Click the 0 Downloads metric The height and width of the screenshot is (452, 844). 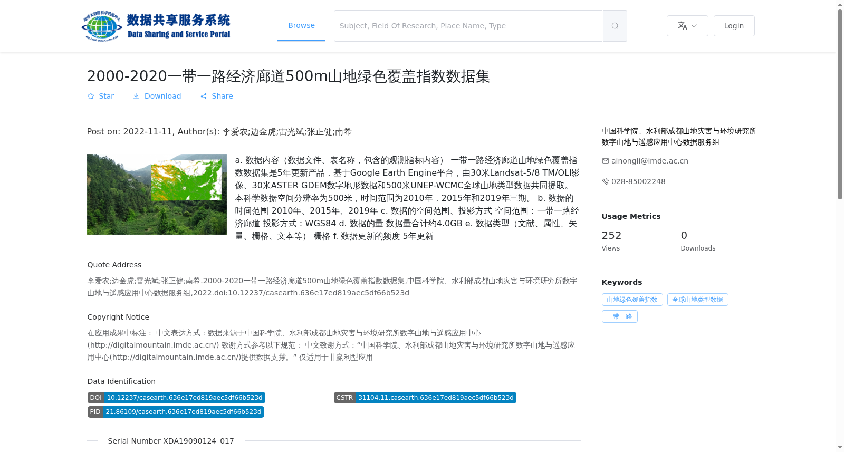pyautogui.click(x=698, y=241)
